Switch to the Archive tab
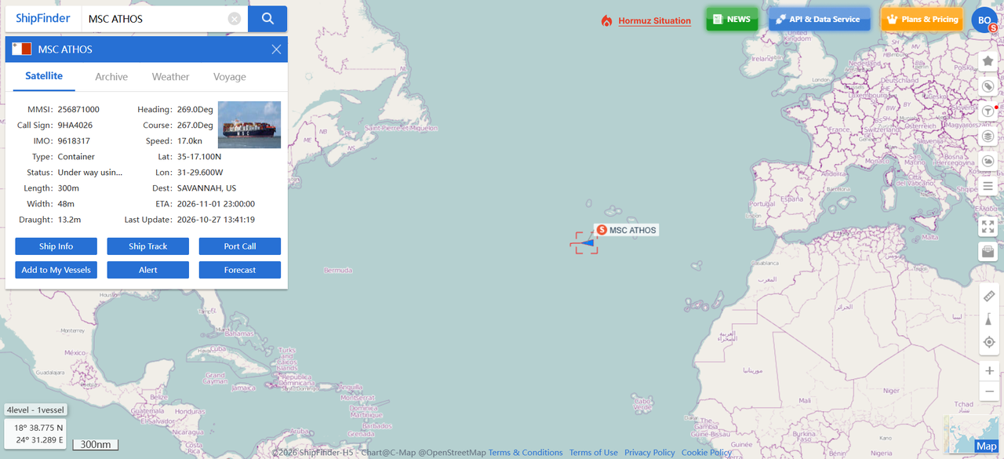 pos(111,77)
